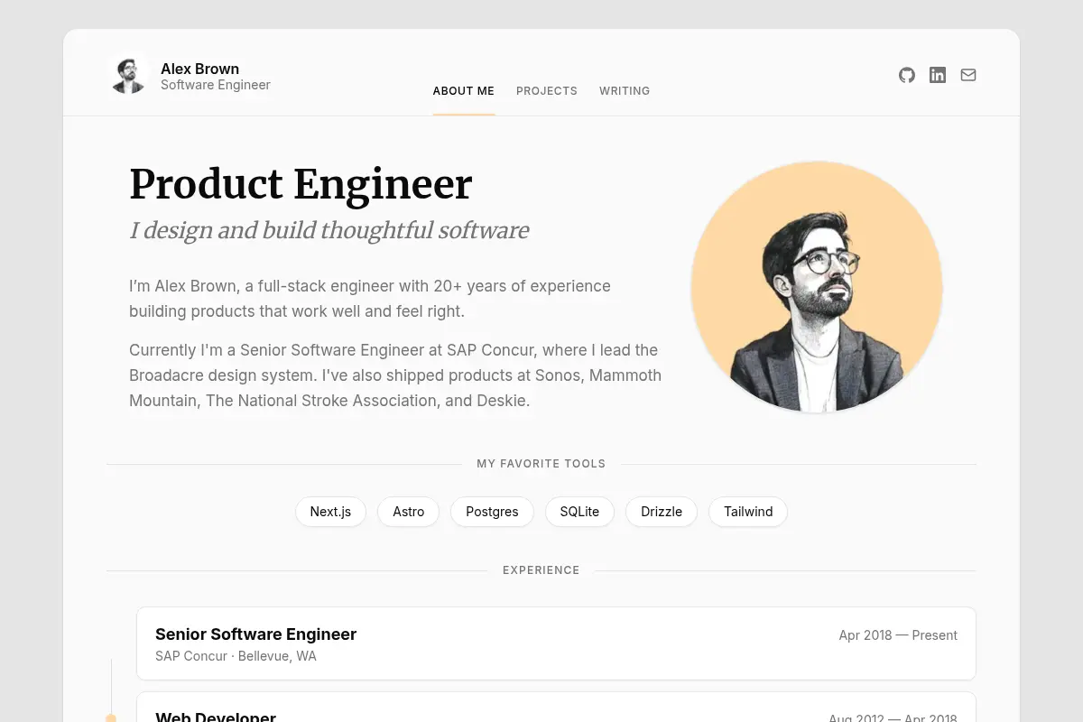
Task: Click the Alex Brown name in the header
Action: click(x=199, y=69)
